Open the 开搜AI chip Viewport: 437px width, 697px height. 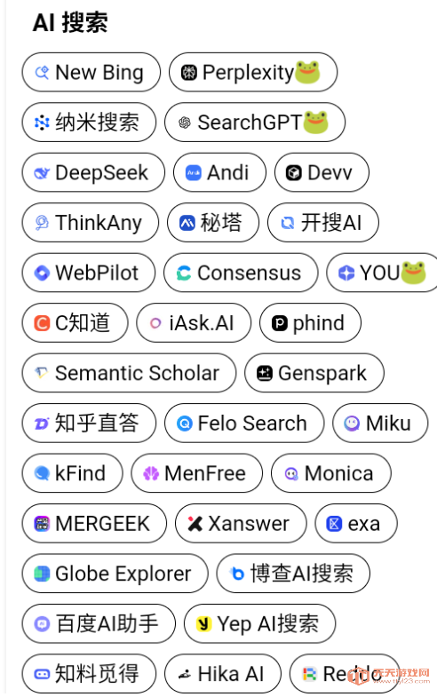[x=323, y=222]
